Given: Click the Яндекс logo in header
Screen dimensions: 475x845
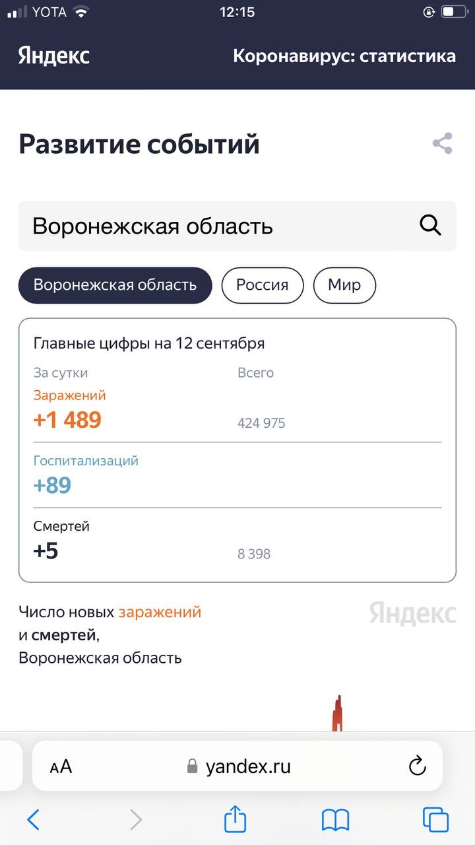Looking at the screenshot, I should [54, 55].
